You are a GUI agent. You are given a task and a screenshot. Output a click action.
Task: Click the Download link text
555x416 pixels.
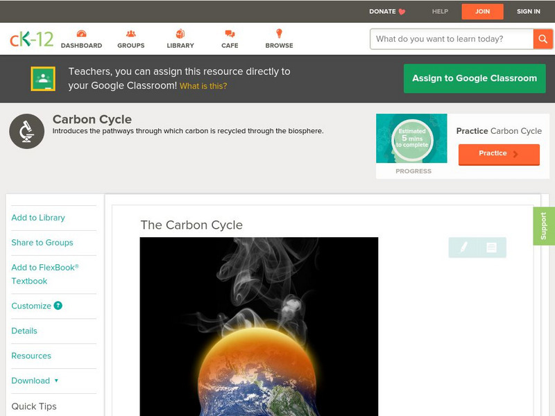pos(31,381)
